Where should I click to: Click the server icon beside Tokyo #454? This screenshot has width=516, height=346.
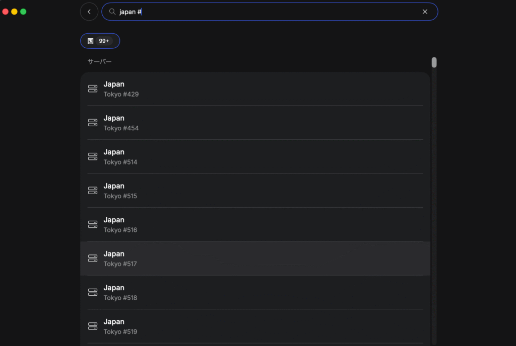click(x=93, y=123)
